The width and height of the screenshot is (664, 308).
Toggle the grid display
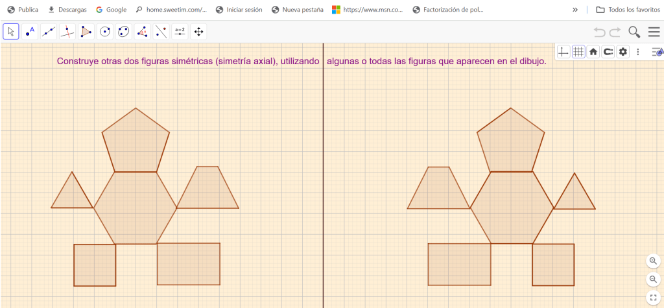coord(578,52)
